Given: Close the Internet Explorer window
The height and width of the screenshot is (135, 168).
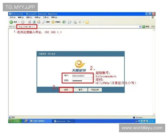Looking at the screenshot, I should pyautogui.click(x=154, y=14).
